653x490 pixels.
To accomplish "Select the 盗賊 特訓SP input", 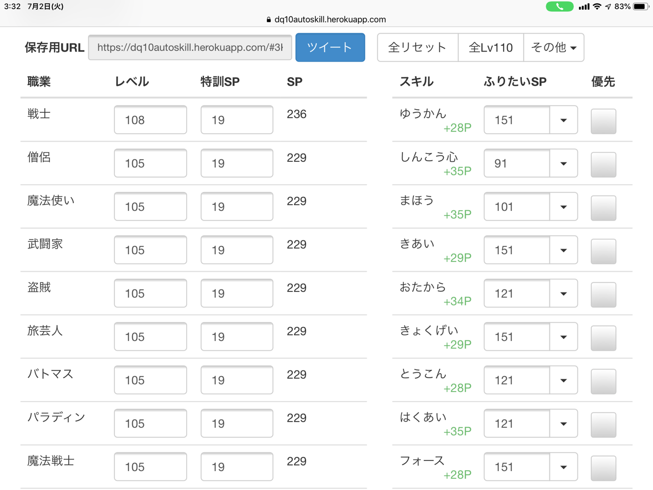I will [237, 293].
